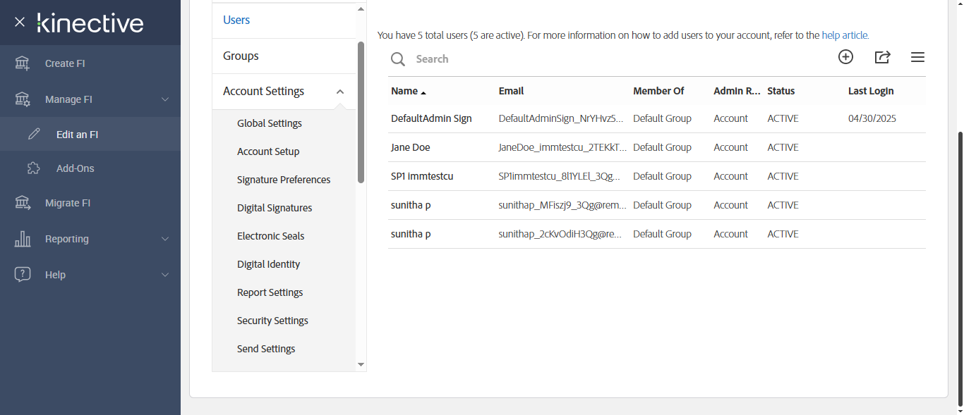Close the sidebar with the X icon
This screenshot has height=415, width=964.
[x=20, y=22]
